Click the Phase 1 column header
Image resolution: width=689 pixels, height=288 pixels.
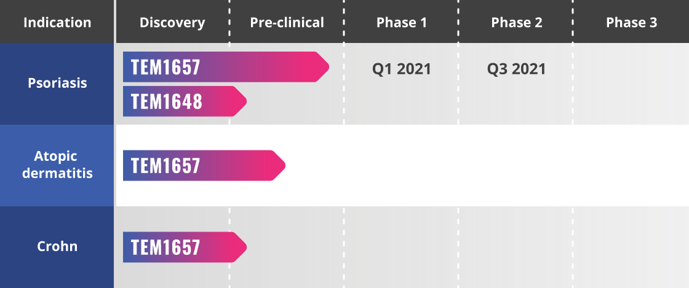click(x=401, y=22)
